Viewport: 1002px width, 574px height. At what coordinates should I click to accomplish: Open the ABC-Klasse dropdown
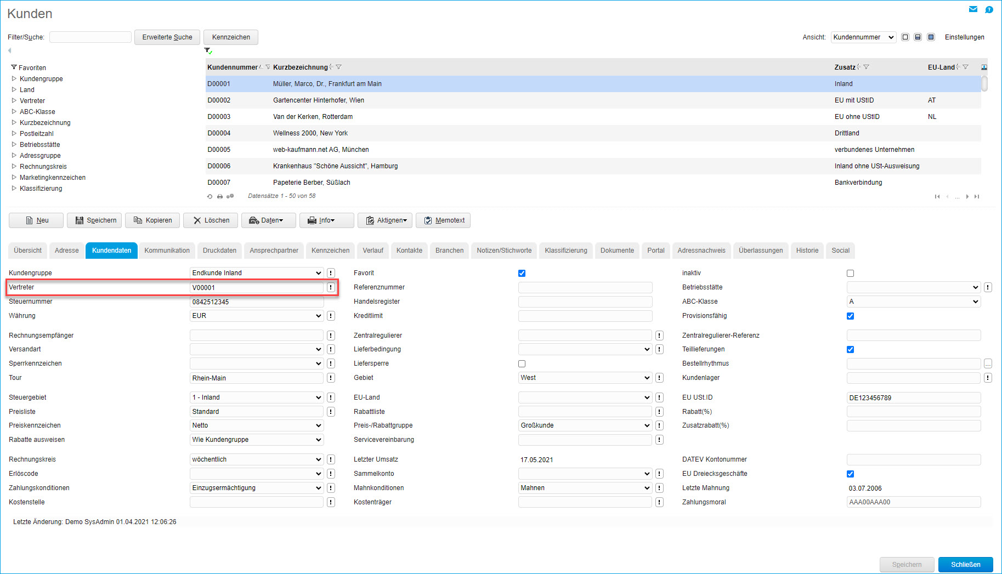click(x=914, y=302)
